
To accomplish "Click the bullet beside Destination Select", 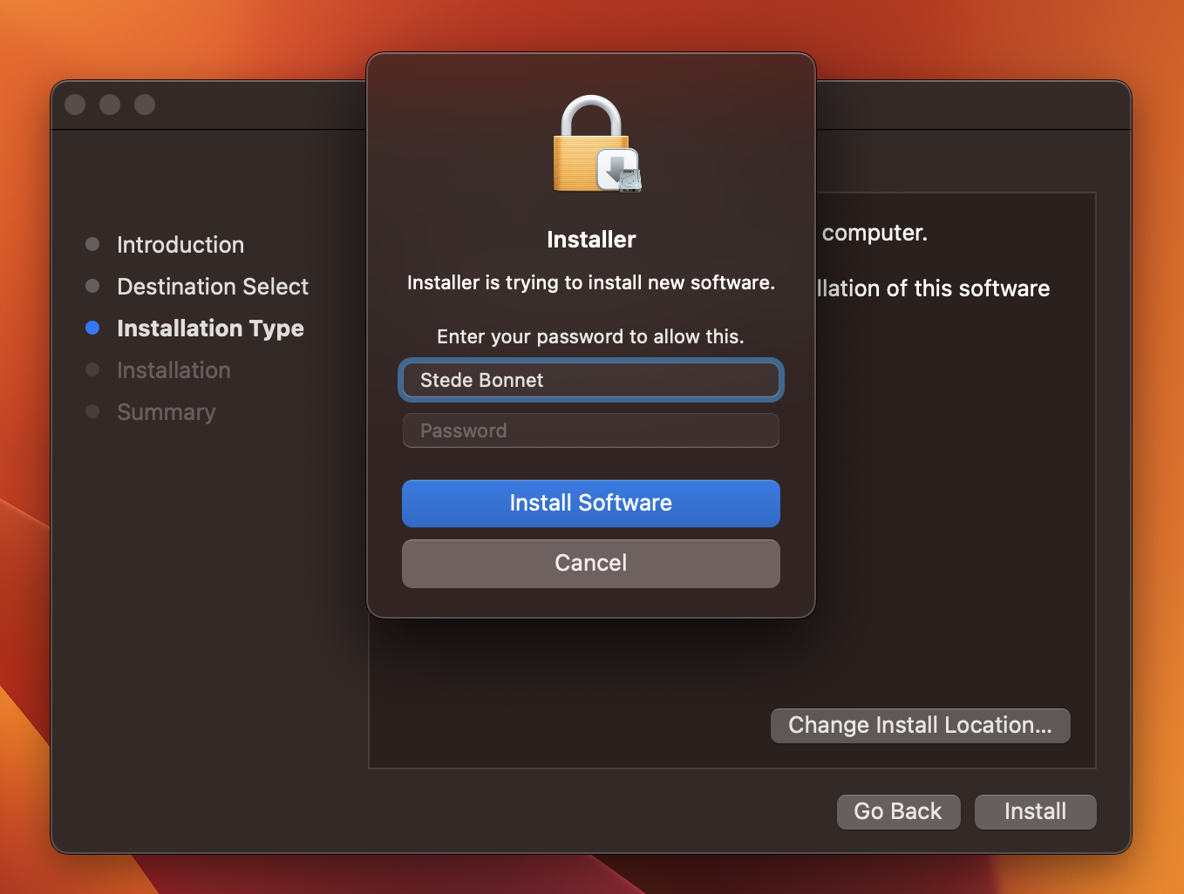I will (x=92, y=286).
